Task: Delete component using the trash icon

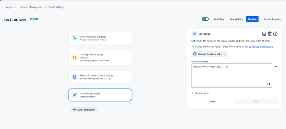Action: pyautogui.click(x=270, y=34)
